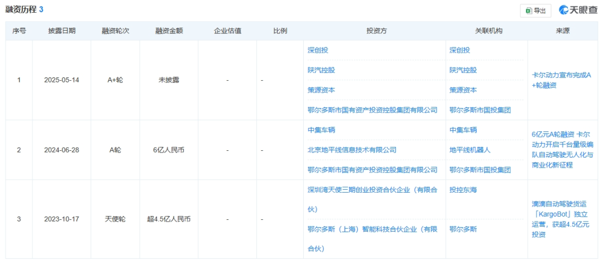Click the 融资轮次 column header
The height and width of the screenshot is (270, 603).
tap(116, 31)
